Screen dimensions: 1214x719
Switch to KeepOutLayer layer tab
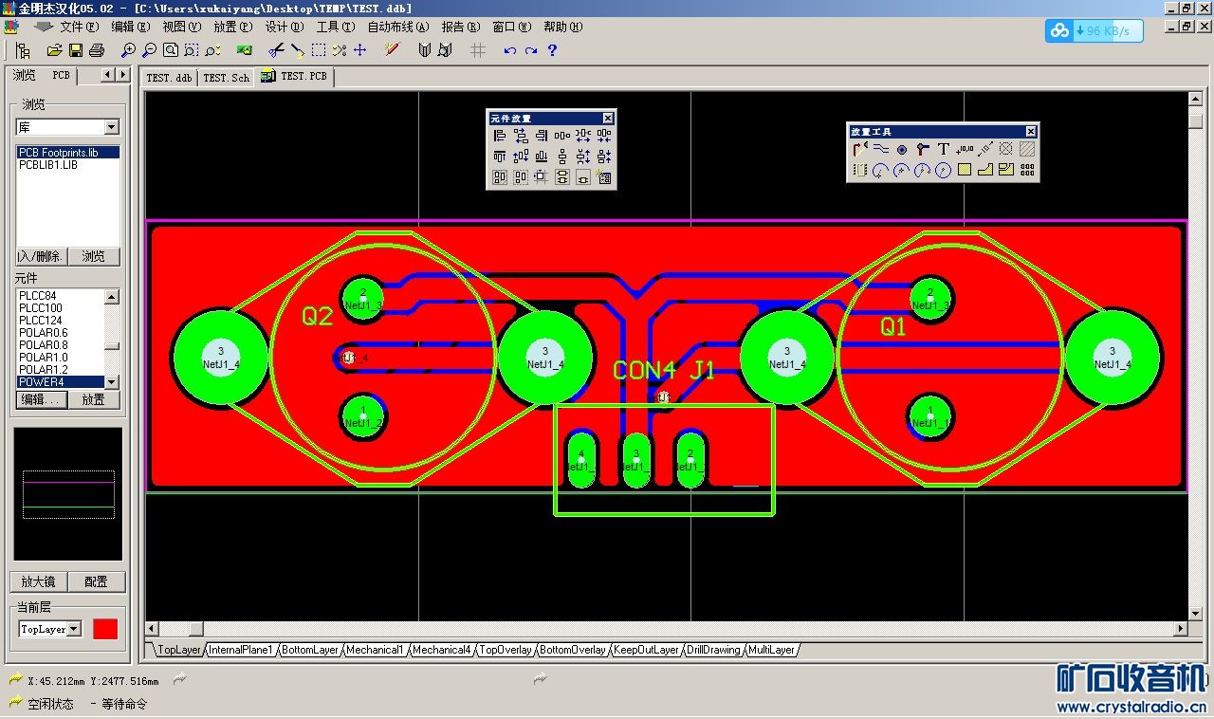pos(646,650)
